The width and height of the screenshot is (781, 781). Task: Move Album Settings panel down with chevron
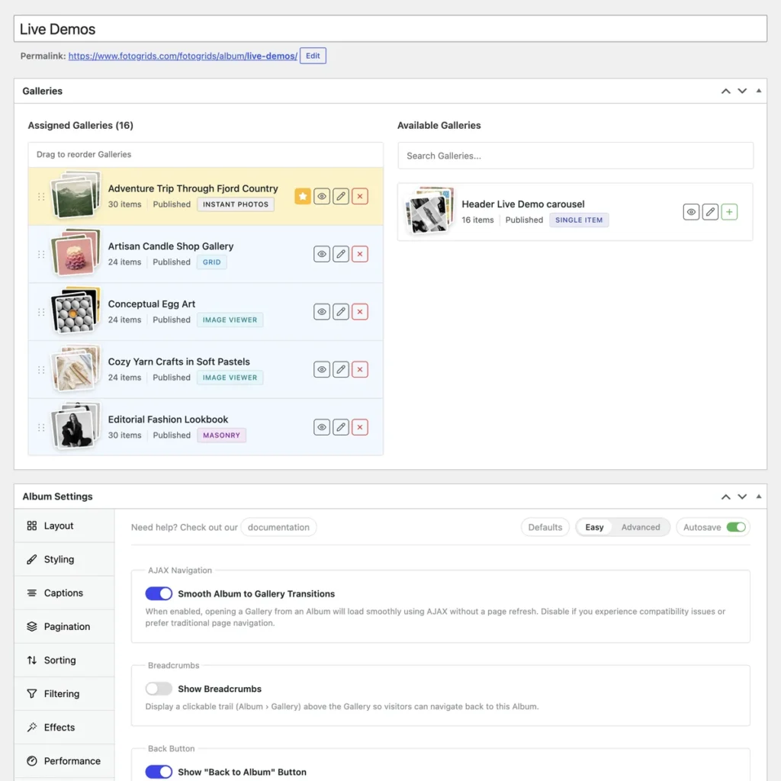[742, 497]
